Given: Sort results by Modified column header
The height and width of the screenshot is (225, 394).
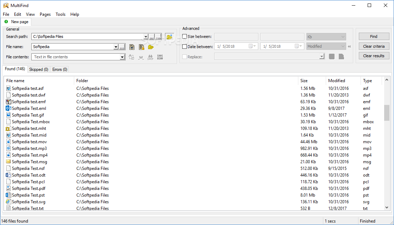Looking at the screenshot, I should [343, 81].
